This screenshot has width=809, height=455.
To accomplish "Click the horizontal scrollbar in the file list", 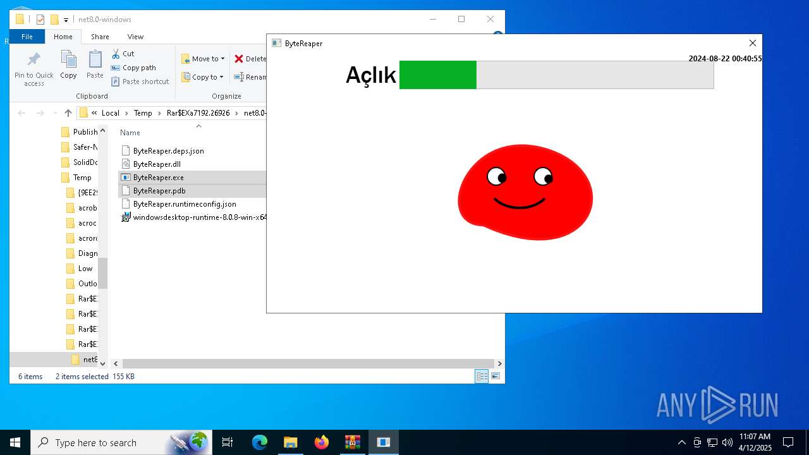I will [308, 364].
